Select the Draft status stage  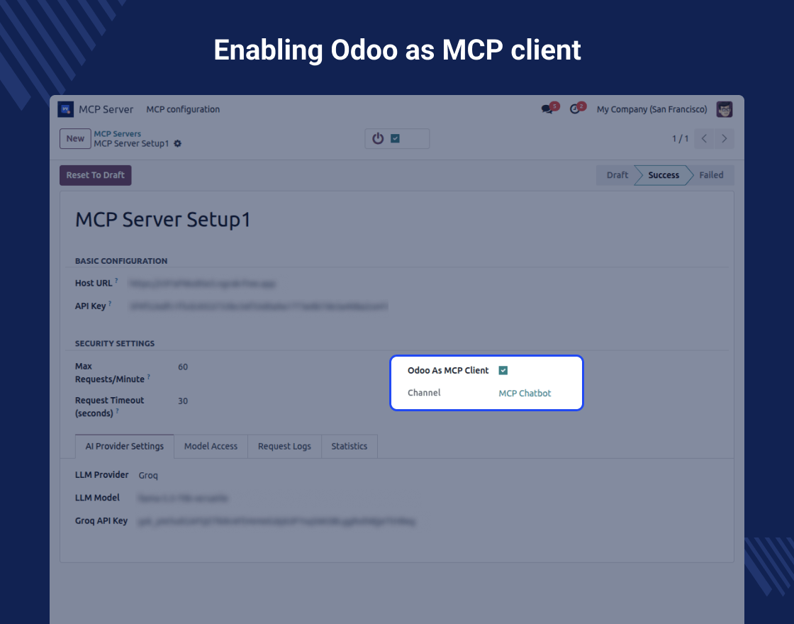pyautogui.click(x=617, y=175)
